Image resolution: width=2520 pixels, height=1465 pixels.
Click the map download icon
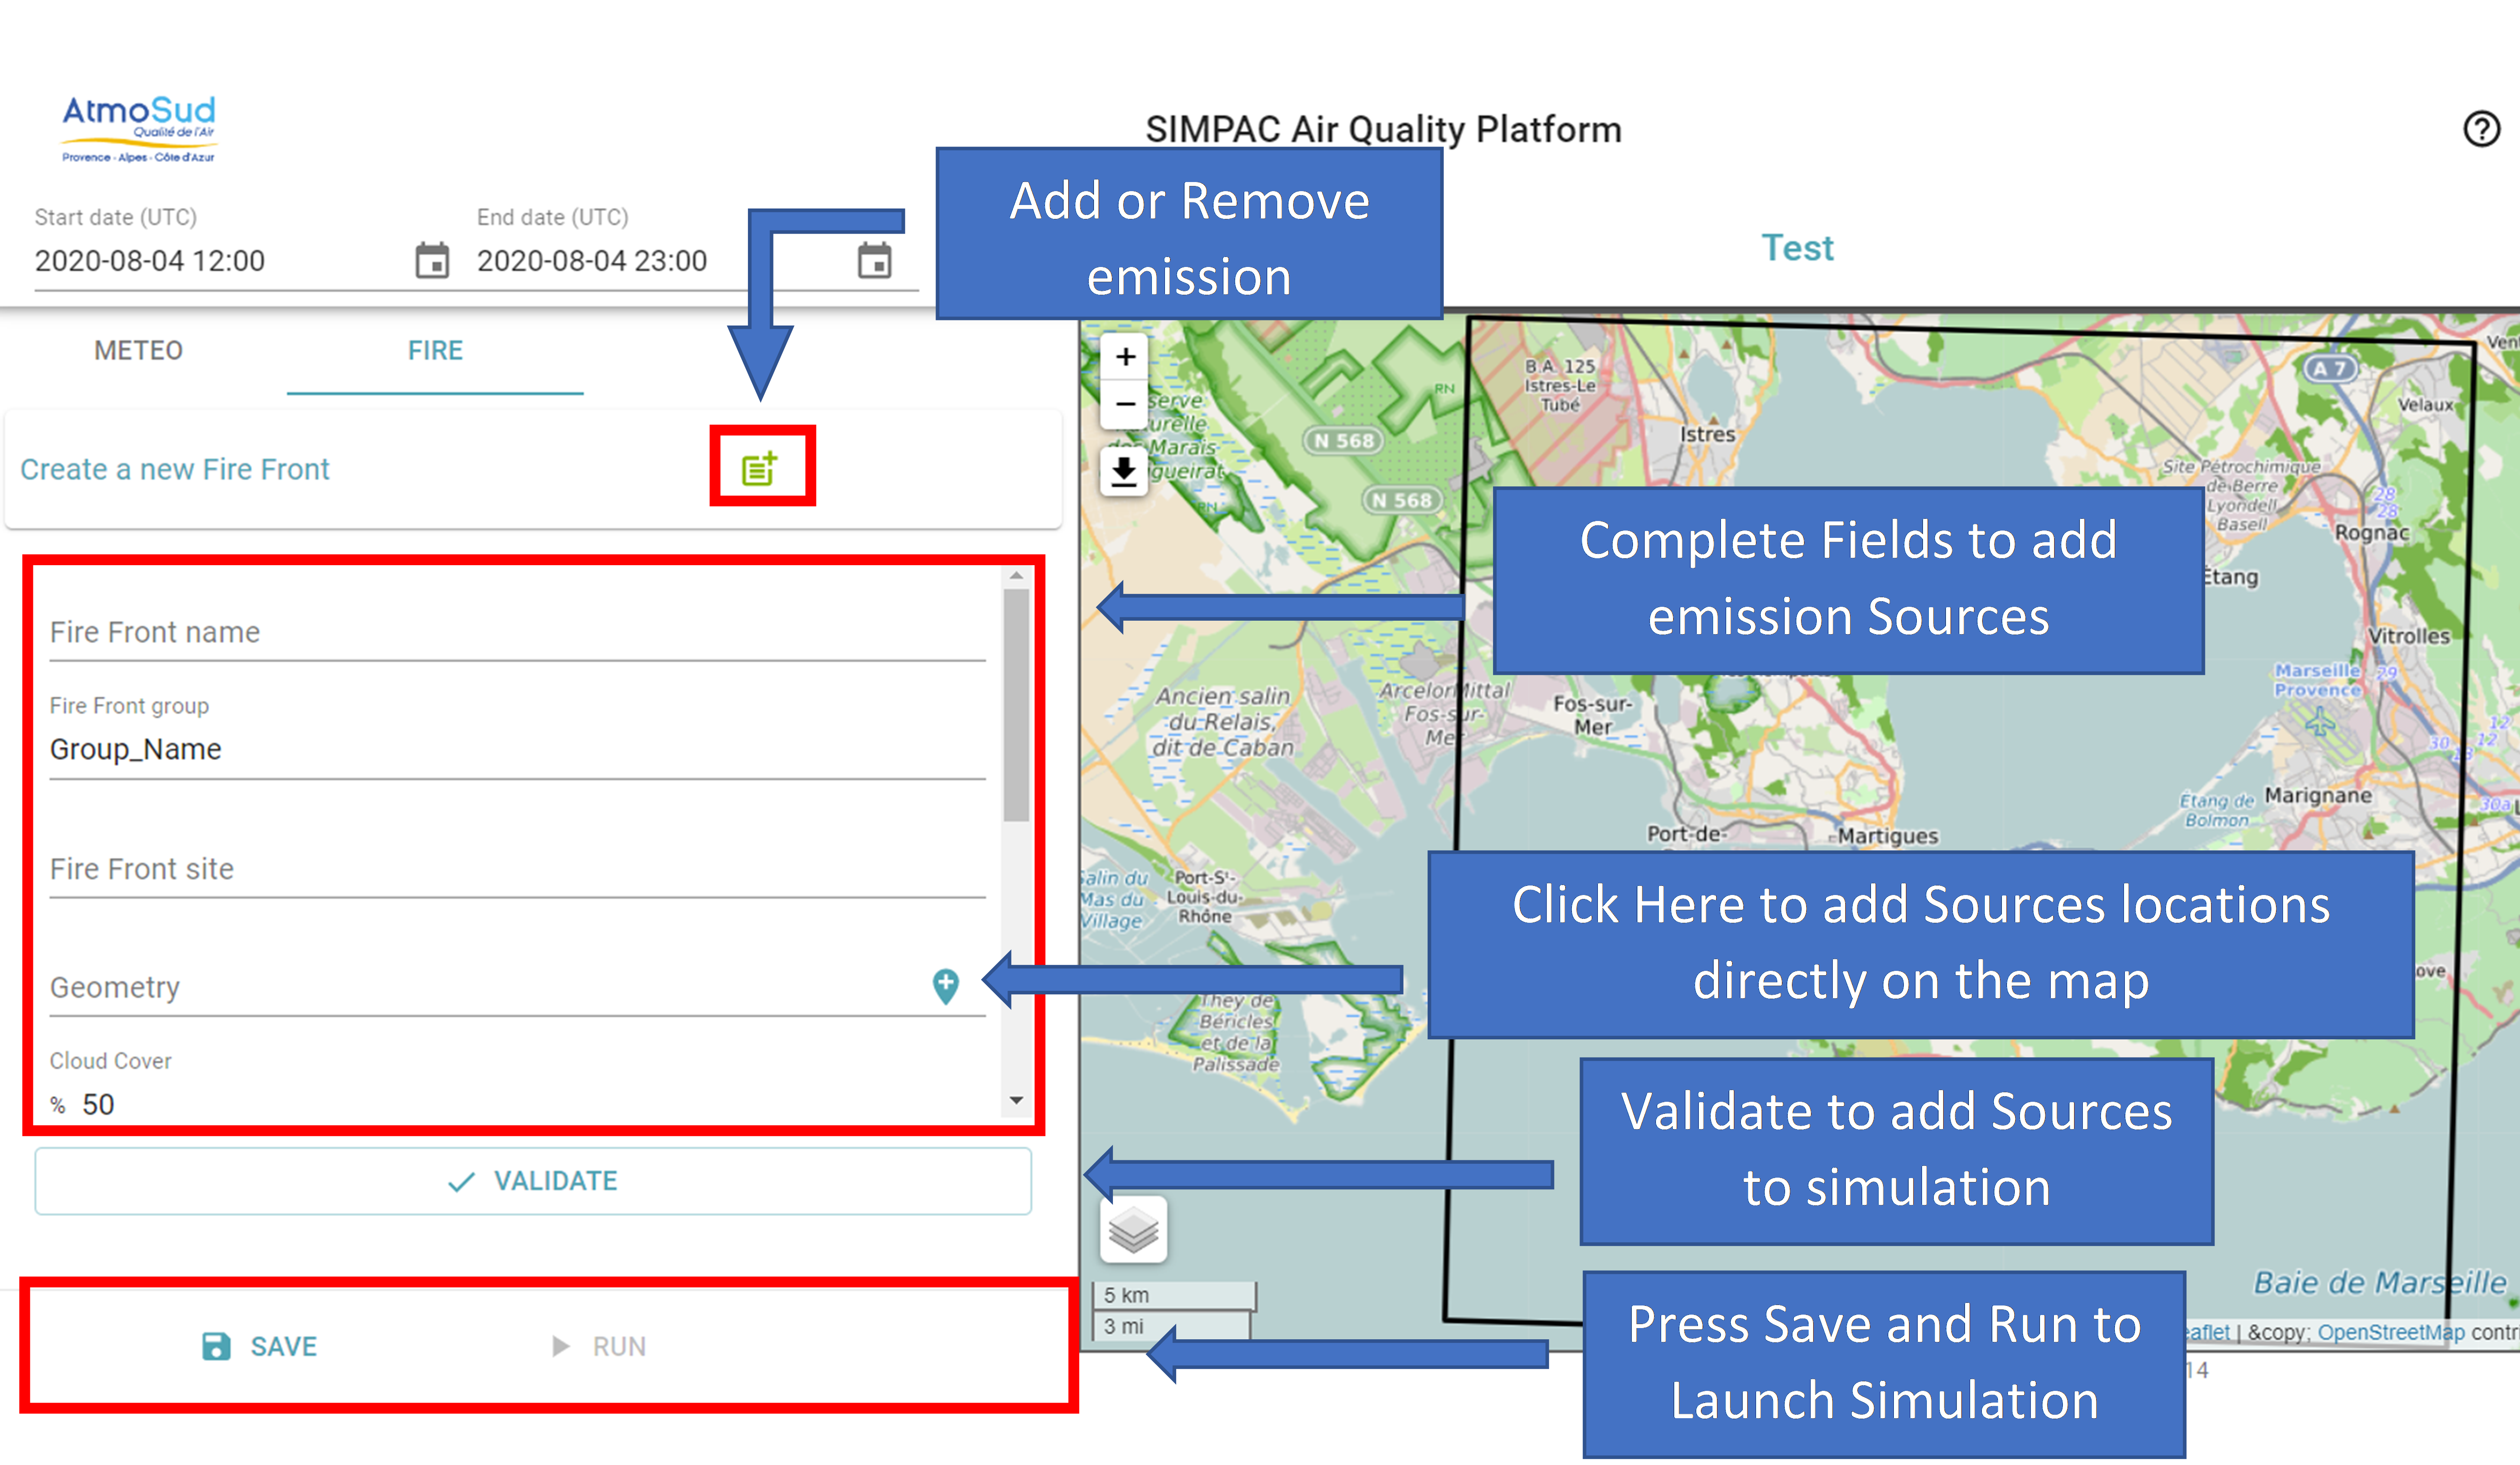click(x=1124, y=472)
